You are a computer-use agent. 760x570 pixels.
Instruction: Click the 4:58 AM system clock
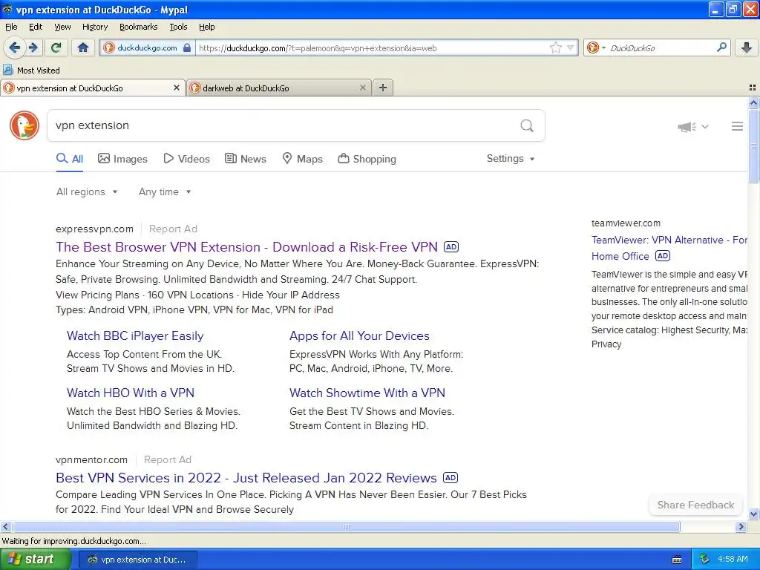point(733,560)
